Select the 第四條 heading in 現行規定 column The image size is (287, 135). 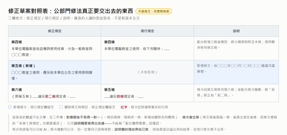110,42
